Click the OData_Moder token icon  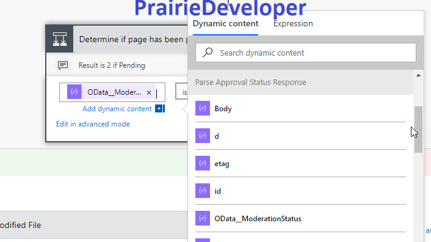point(74,92)
